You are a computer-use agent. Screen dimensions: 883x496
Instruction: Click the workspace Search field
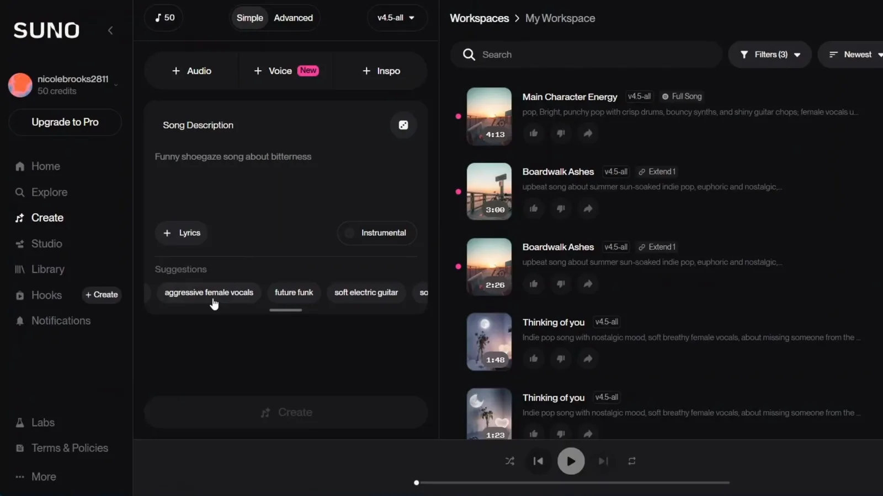tap(587, 55)
